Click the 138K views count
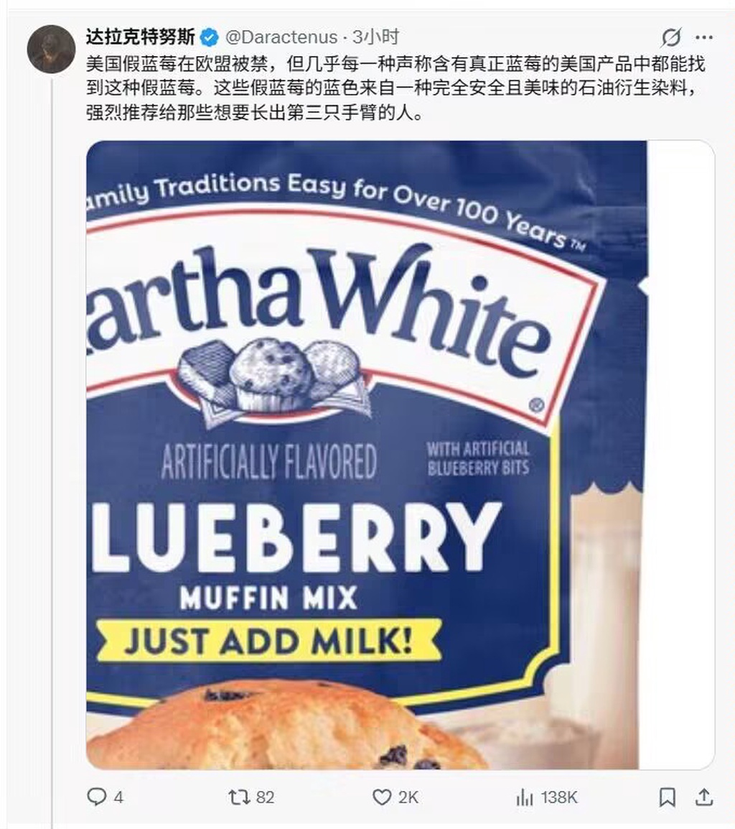Viewport: 735px width, 829px height. [559, 797]
